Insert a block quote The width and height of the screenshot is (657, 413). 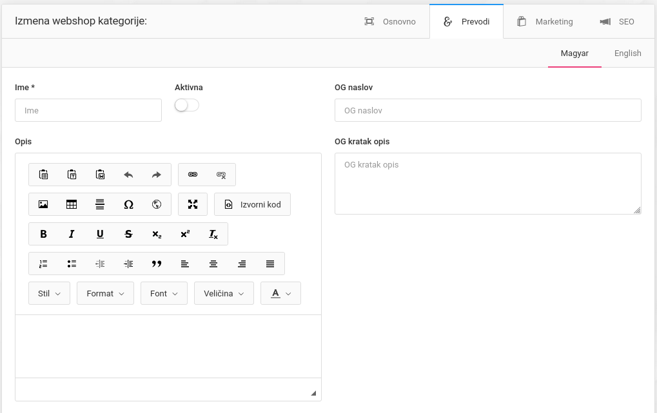pyautogui.click(x=157, y=264)
